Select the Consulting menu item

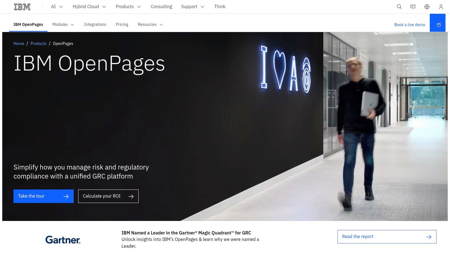(x=161, y=6)
